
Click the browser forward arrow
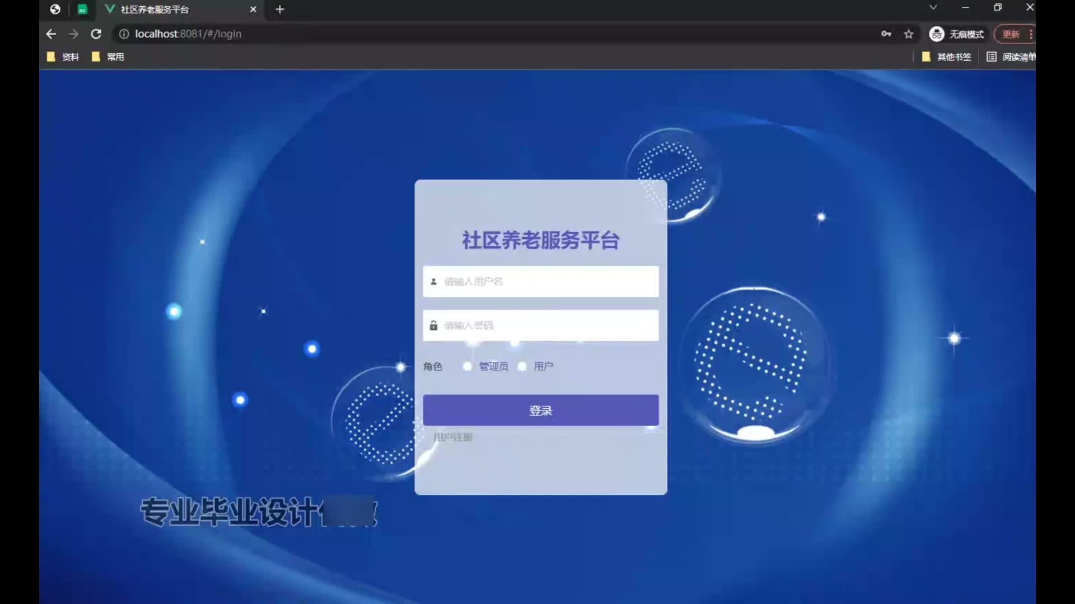[x=73, y=34]
